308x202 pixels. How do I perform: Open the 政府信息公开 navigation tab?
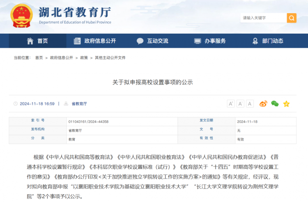[x=100, y=41]
